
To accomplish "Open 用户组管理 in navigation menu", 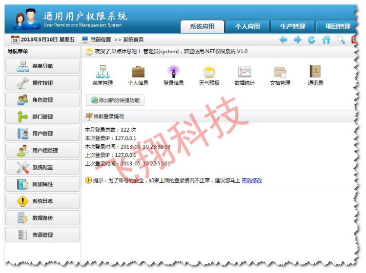I will 43,150.
